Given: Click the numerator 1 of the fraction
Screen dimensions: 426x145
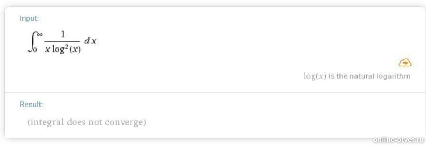Looking at the screenshot, I should point(63,34).
